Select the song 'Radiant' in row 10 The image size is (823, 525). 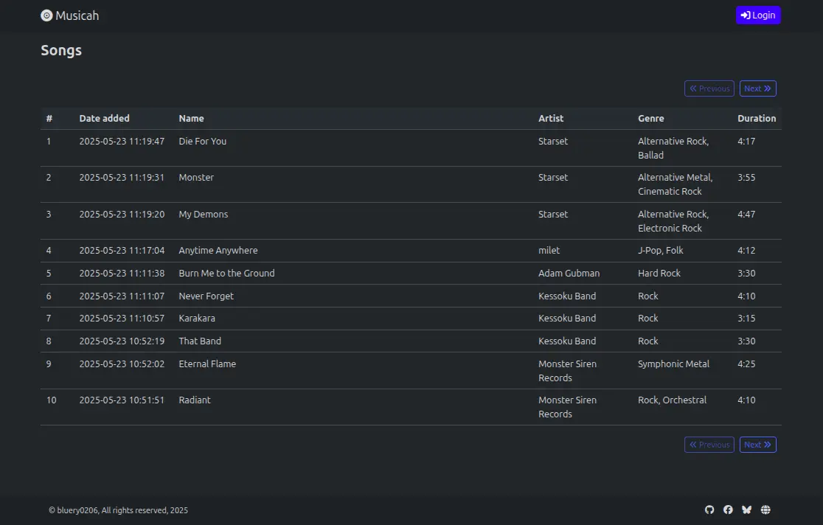tap(195, 400)
